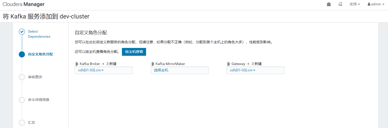Click the Kafka Broker × 3 新建 label
The height and width of the screenshot is (128, 388).
[98, 64]
